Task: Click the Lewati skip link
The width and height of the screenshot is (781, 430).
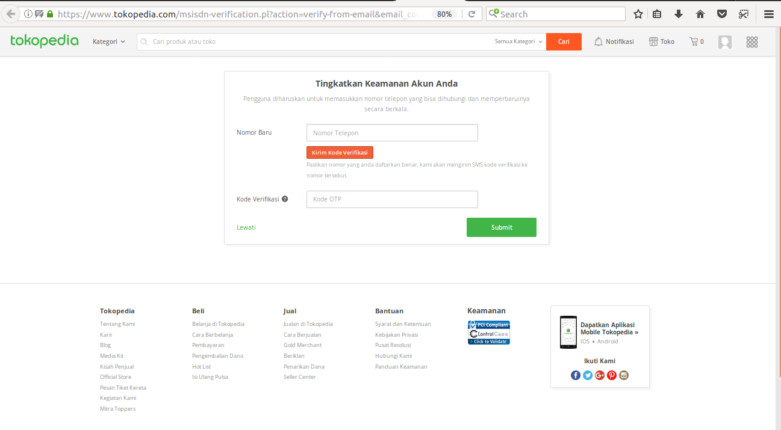Action: click(x=246, y=227)
